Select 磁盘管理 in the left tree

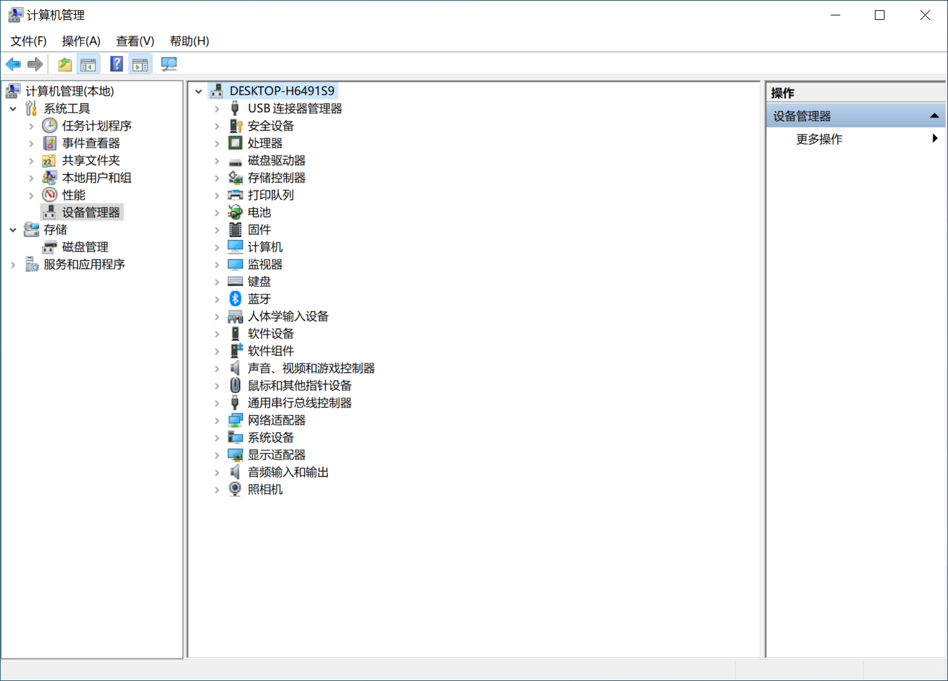(x=85, y=247)
